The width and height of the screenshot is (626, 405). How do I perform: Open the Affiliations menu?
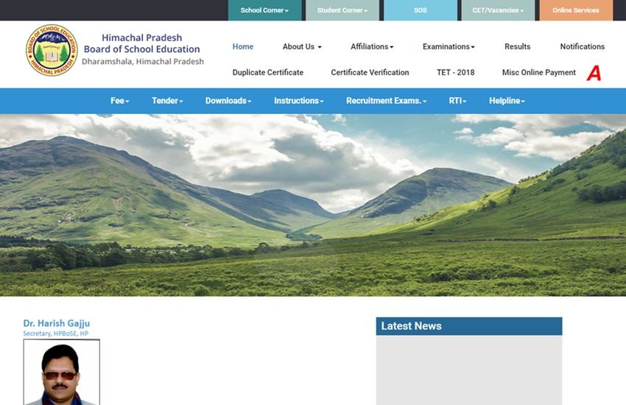tap(372, 46)
